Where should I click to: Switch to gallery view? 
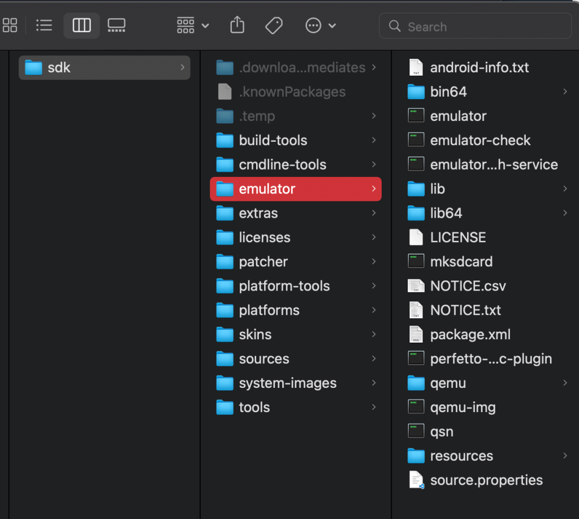[116, 25]
